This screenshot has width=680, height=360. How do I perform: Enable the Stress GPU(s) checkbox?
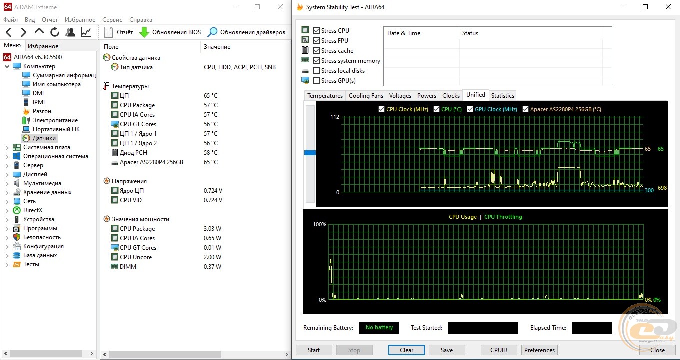click(316, 81)
